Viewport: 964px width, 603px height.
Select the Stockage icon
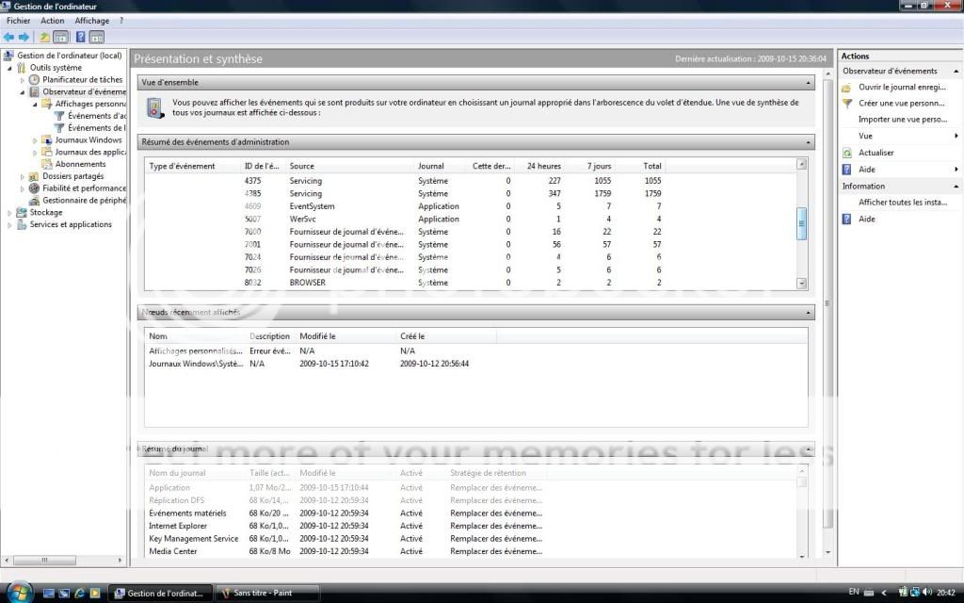point(22,212)
